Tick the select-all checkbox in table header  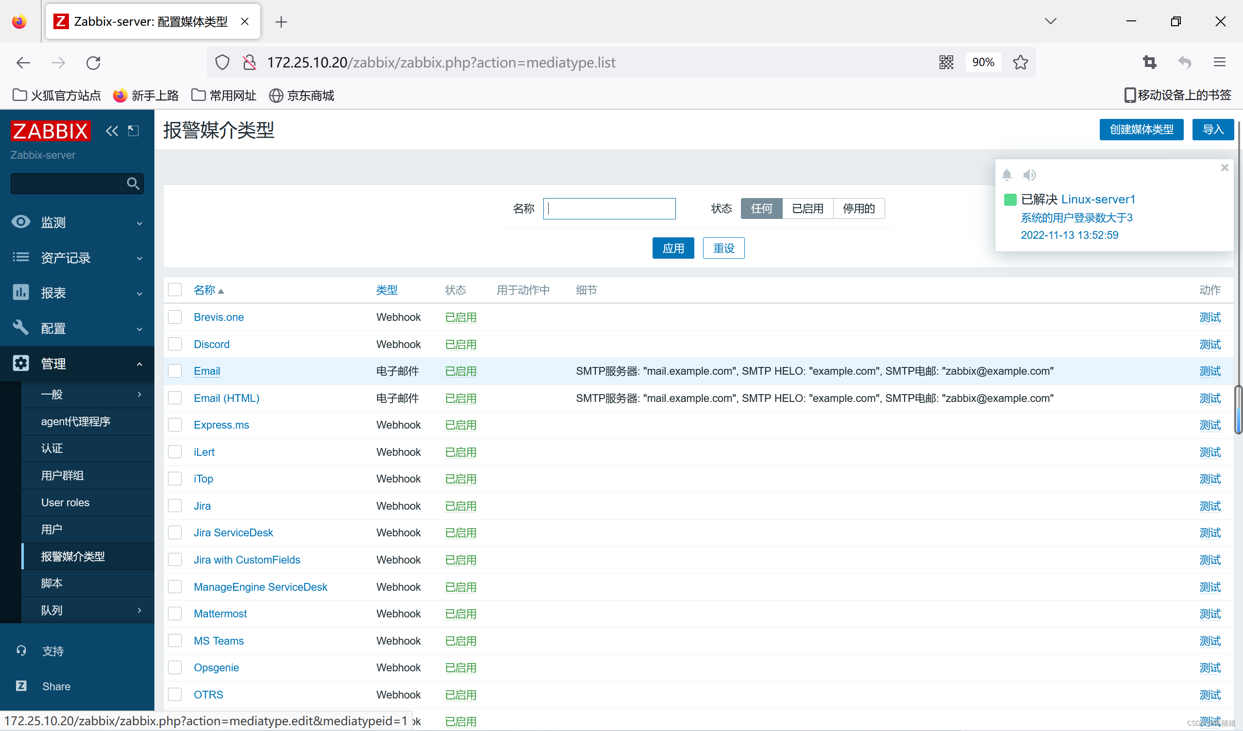point(175,290)
